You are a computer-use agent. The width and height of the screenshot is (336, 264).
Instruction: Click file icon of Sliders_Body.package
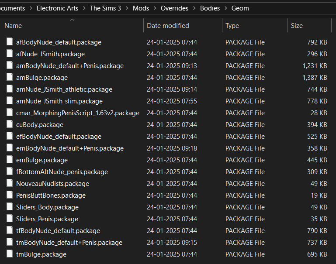10,206
